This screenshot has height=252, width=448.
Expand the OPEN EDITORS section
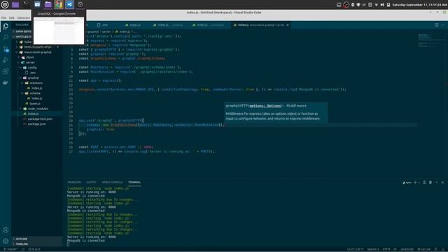(22, 31)
